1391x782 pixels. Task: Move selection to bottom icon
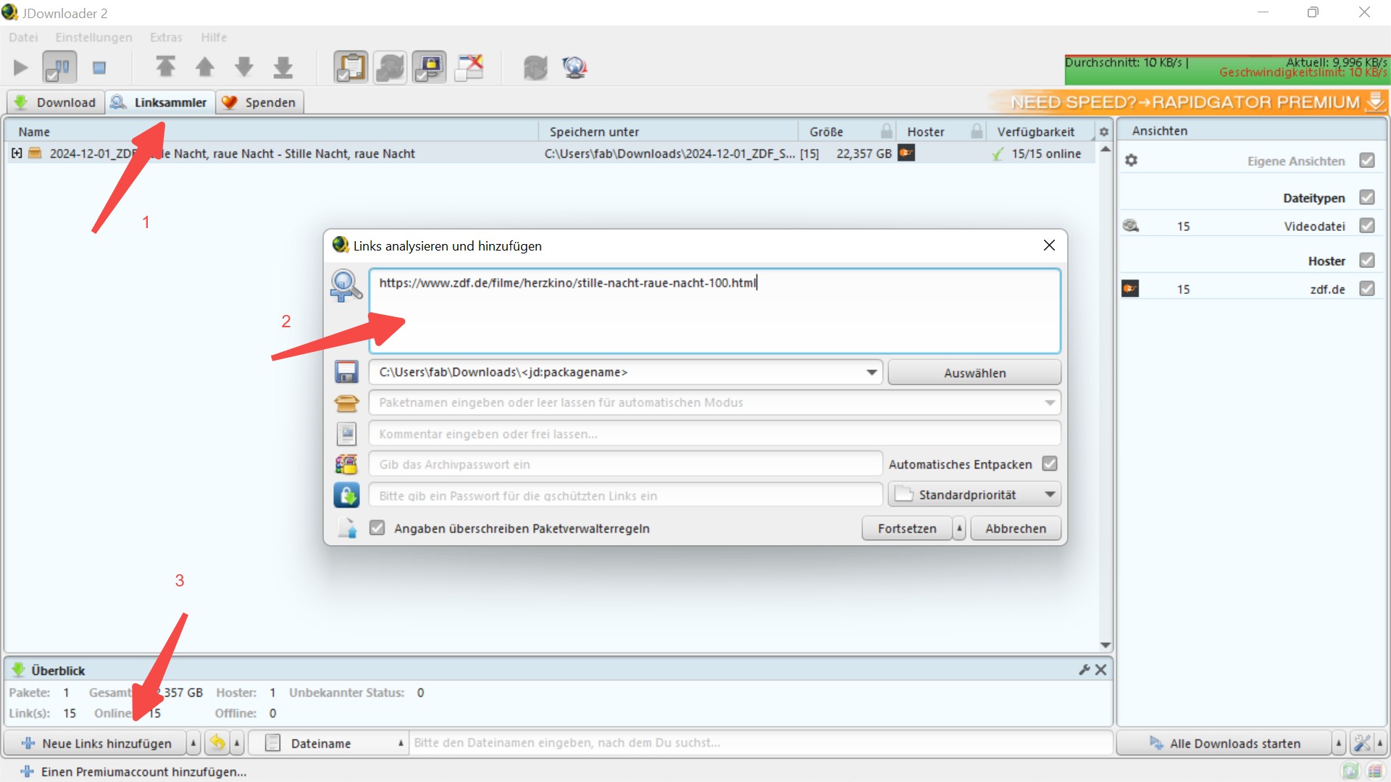coord(283,67)
